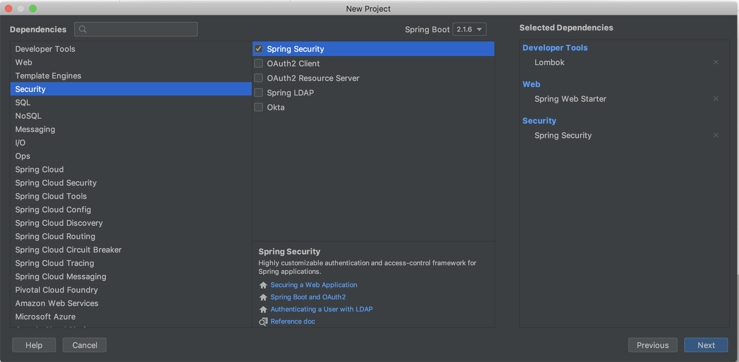Select Lombok in Selected Dependencies

[x=549, y=62]
